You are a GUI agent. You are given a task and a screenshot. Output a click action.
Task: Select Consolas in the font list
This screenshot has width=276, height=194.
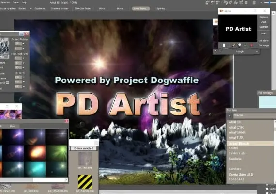(x=236, y=179)
